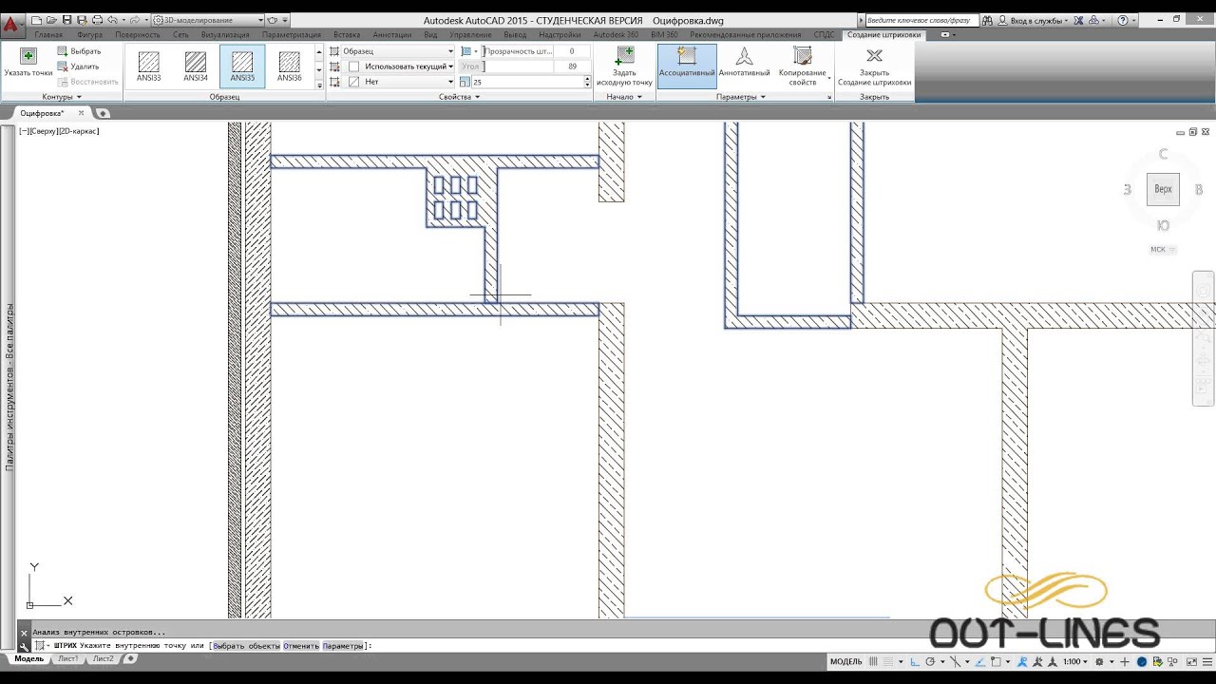This screenshot has height=684, width=1216.
Task: Toggle drawing grid display in status bar
Action: [x=873, y=661]
